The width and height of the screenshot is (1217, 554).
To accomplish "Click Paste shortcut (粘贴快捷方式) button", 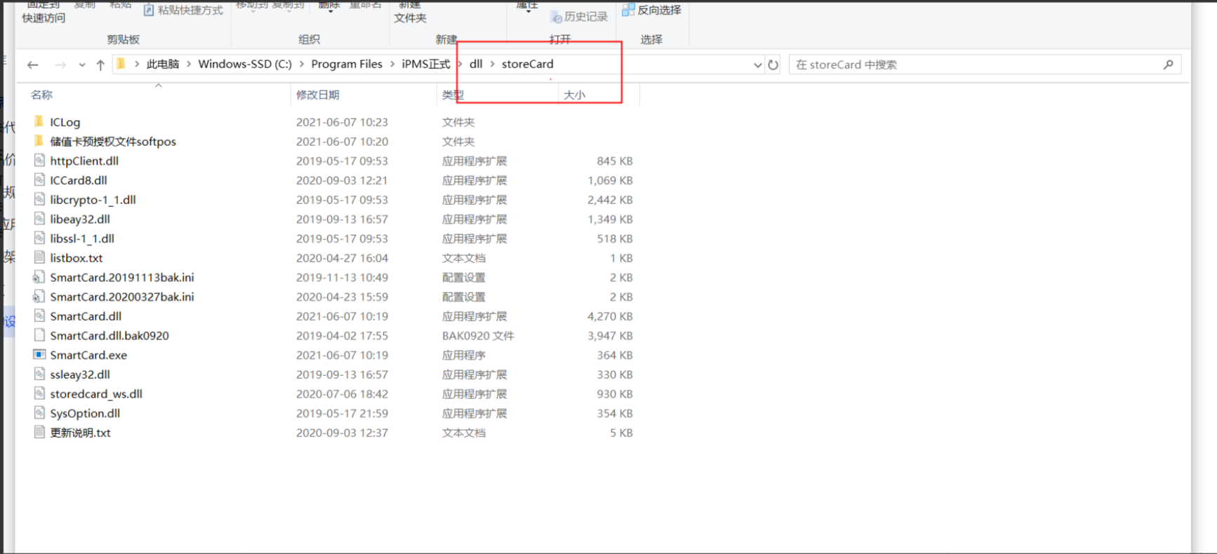I will 183,11.
